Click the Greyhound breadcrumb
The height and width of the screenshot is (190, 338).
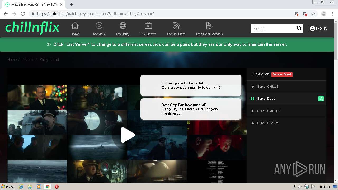(49, 60)
